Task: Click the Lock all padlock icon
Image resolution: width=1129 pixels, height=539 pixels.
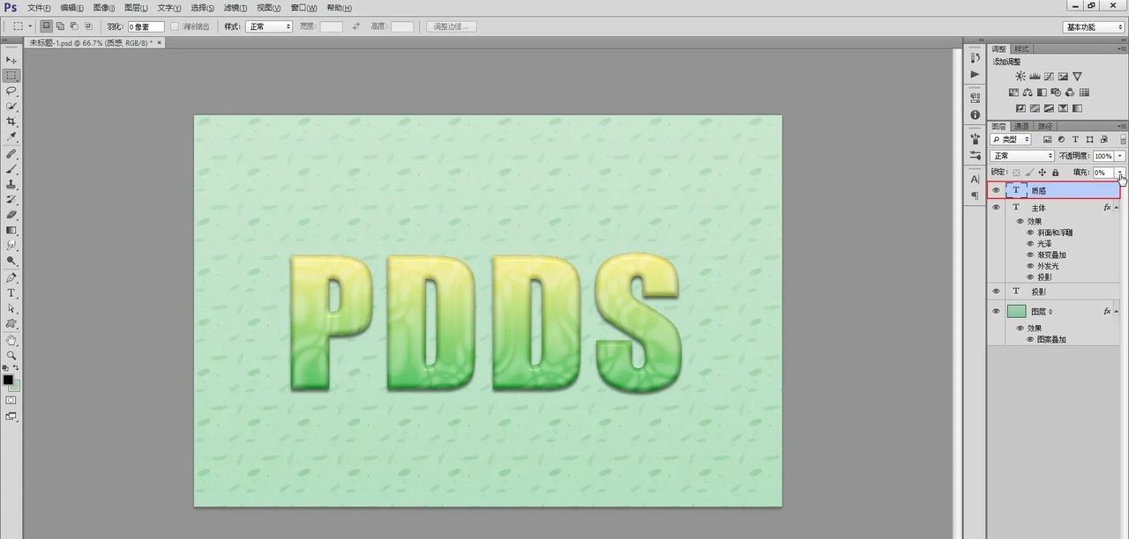Action: tap(1055, 173)
